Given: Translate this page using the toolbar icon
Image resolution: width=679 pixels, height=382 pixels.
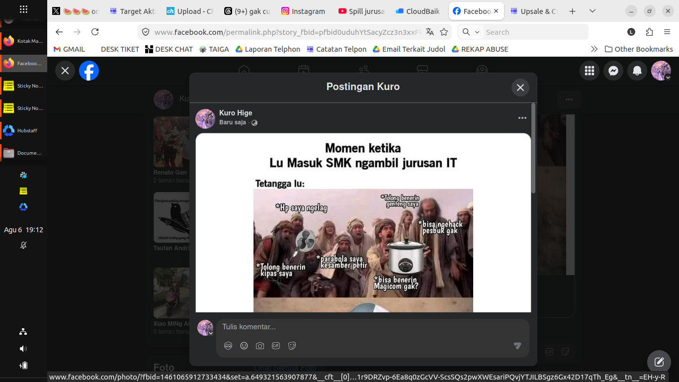Looking at the screenshot, I should pyautogui.click(x=430, y=32).
